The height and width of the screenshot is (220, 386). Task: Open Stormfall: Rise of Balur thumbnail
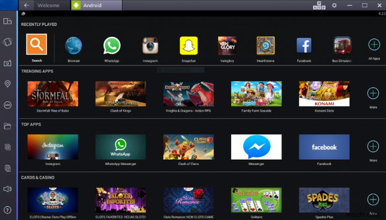53,94
